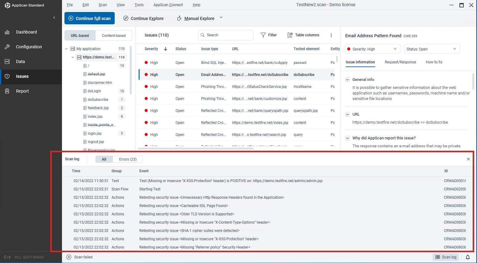Open Table columns settings
The width and height of the screenshot is (477, 263).
coord(303,35)
